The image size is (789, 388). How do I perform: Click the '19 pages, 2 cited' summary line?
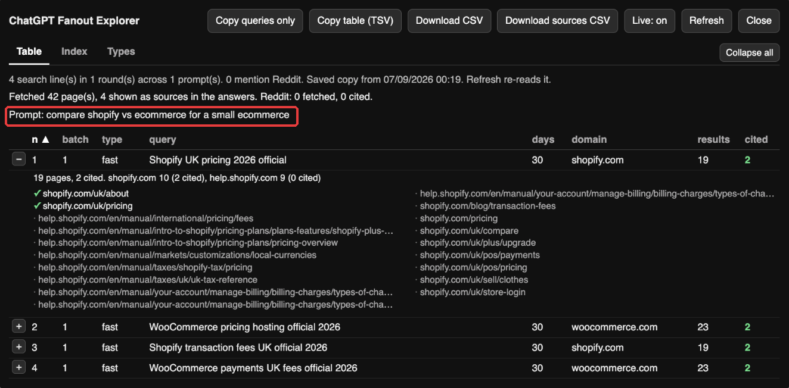tap(177, 177)
